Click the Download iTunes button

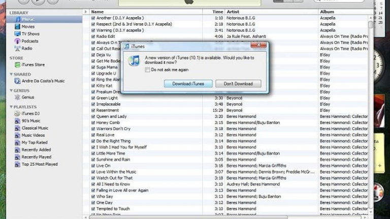pos(188,84)
